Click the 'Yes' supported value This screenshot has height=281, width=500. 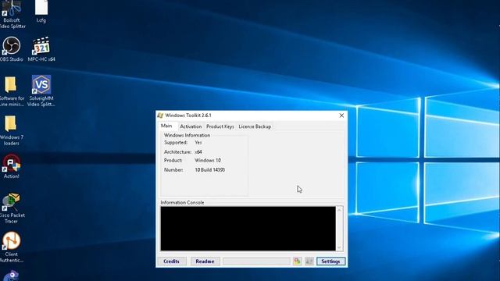click(198, 142)
